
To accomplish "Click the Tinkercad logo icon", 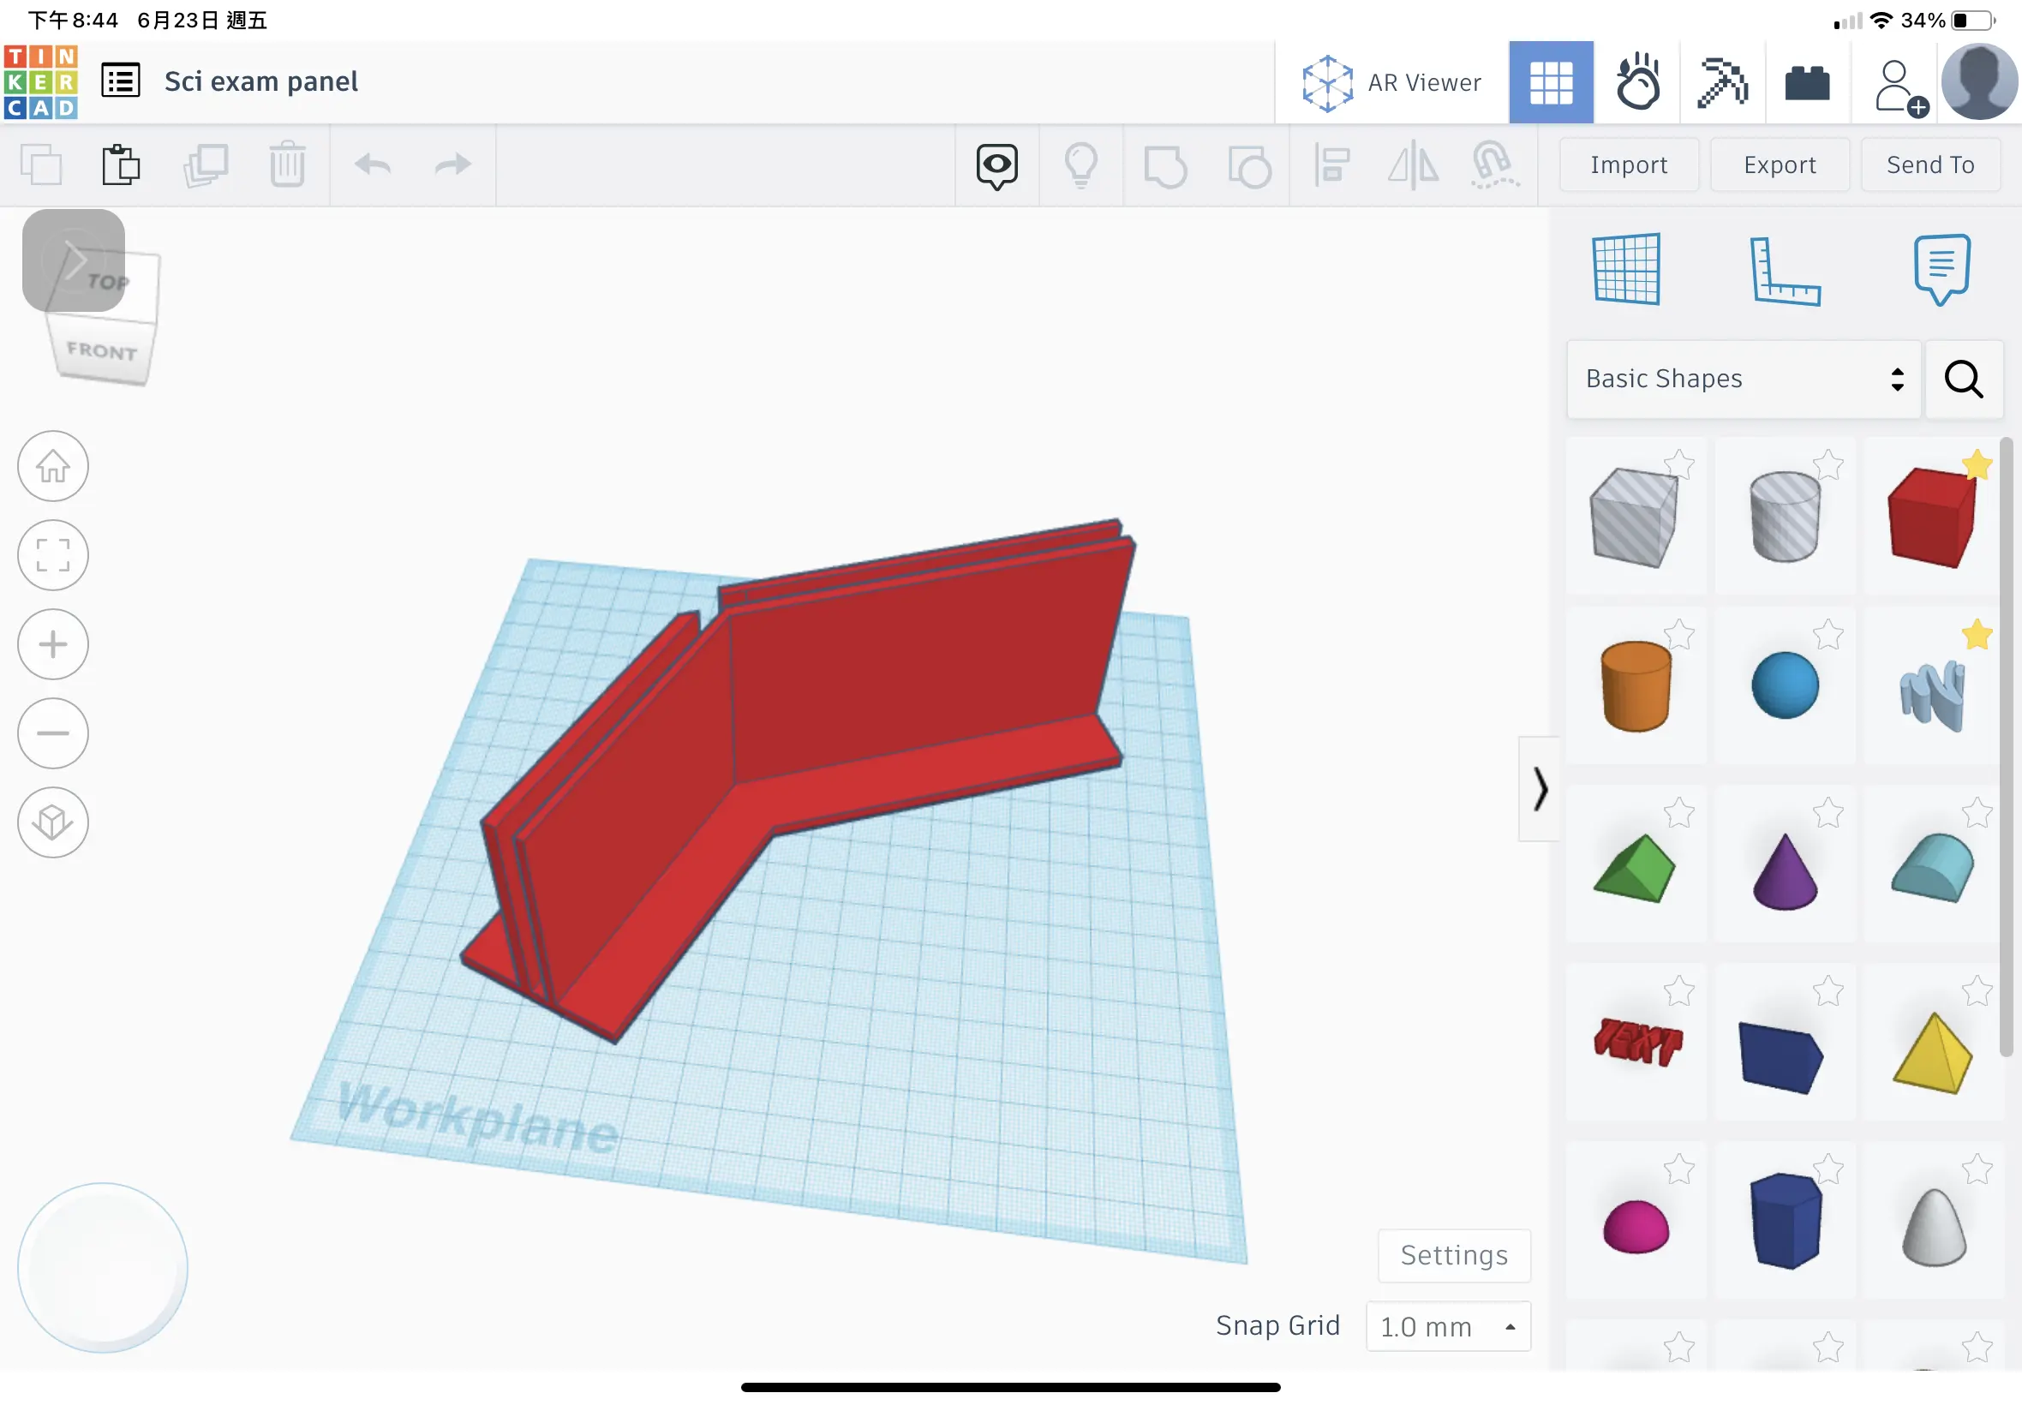I will [x=40, y=82].
